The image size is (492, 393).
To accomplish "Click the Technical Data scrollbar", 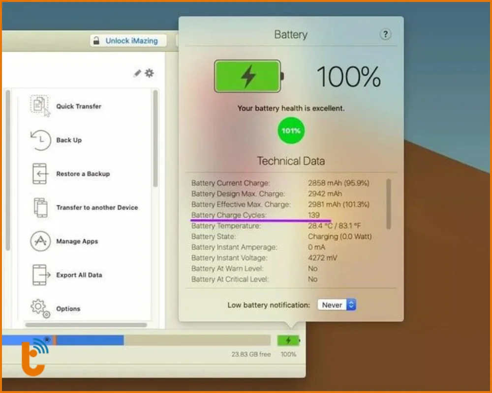I will pos(389,204).
